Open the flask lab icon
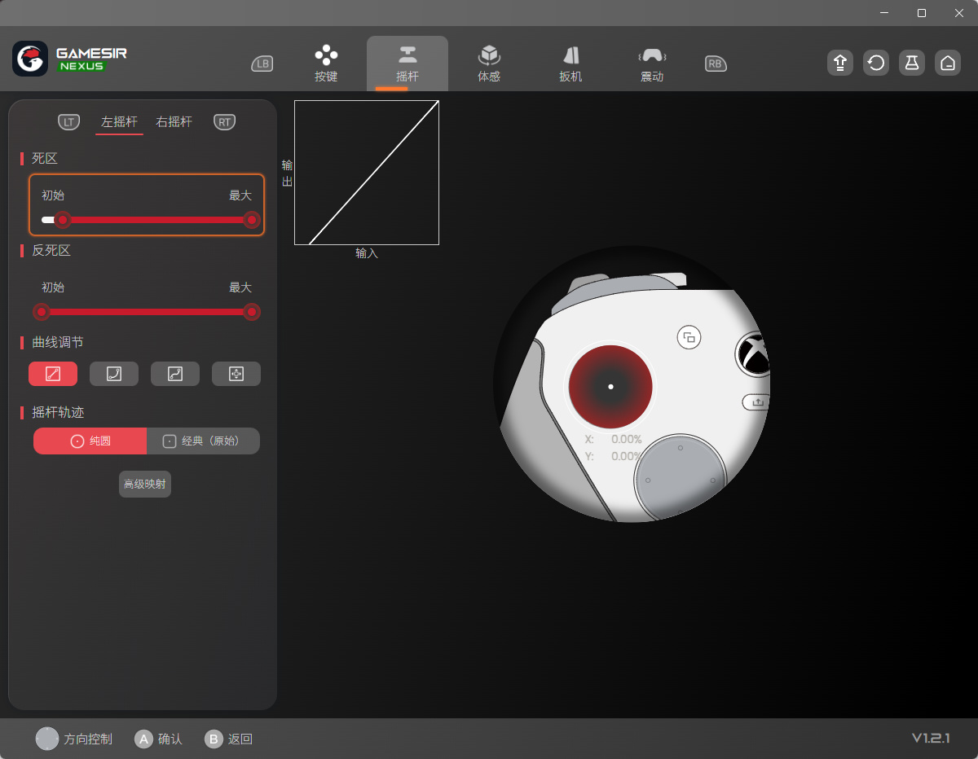Viewport: 978px width, 759px height. [x=912, y=63]
